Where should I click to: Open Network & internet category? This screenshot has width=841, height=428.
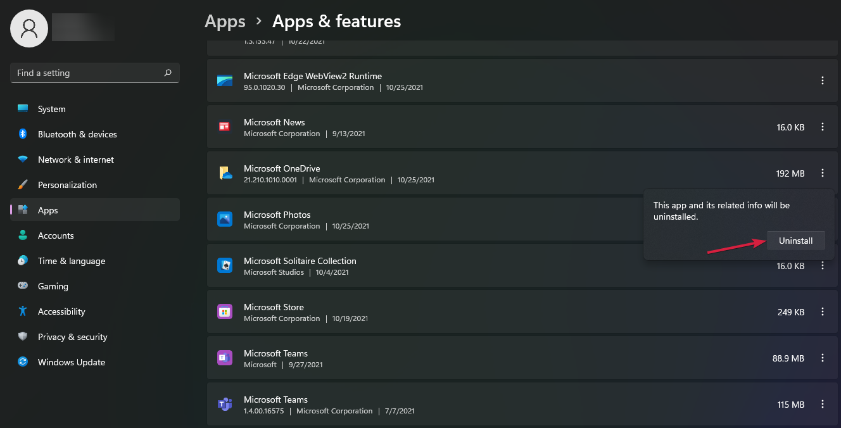coord(95,160)
